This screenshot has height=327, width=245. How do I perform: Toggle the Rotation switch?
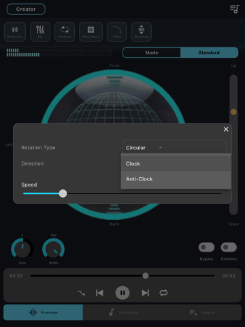tap(229, 247)
